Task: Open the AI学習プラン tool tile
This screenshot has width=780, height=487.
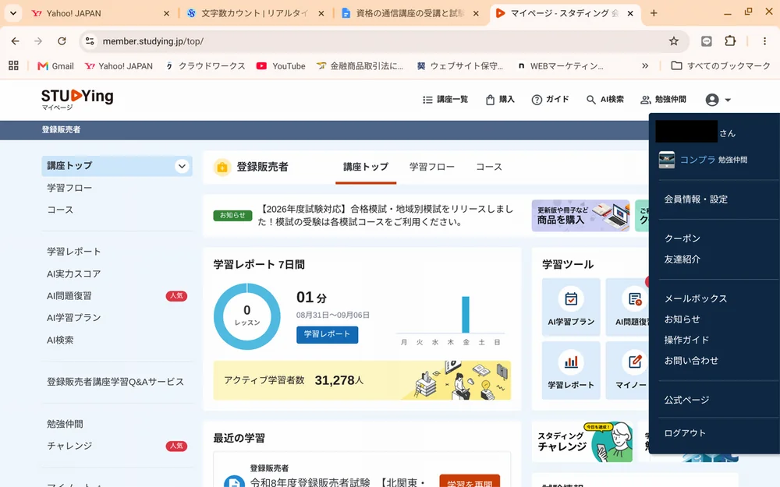Action: tap(571, 306)
